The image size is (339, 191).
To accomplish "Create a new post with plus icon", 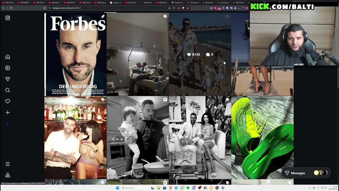I will [x=8, y=113].
